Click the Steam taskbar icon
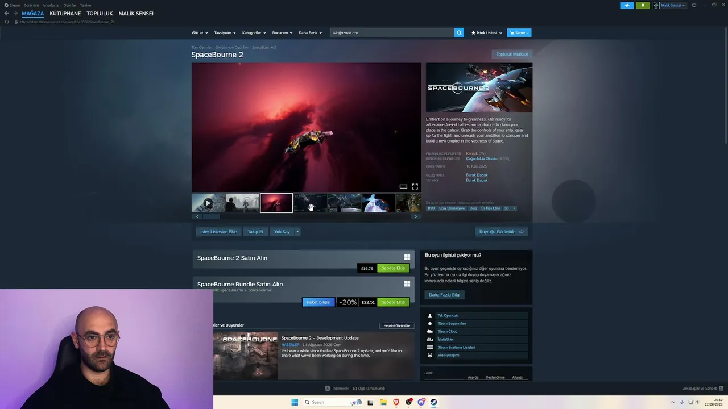The height and width of the screenshot is (409, 728). [x=433, y=402]
